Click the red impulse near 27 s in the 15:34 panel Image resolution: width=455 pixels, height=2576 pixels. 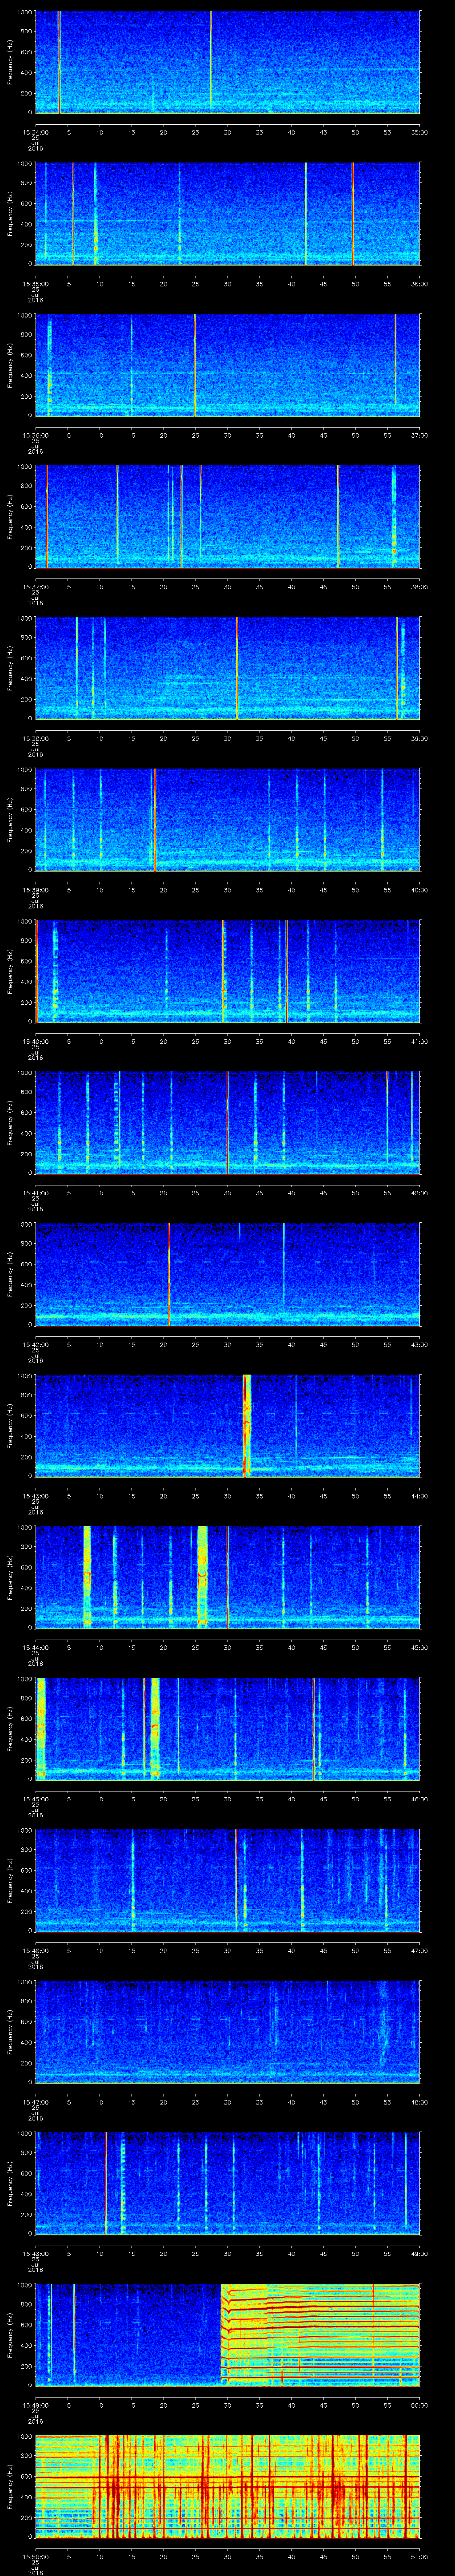[x=210, y=58]
